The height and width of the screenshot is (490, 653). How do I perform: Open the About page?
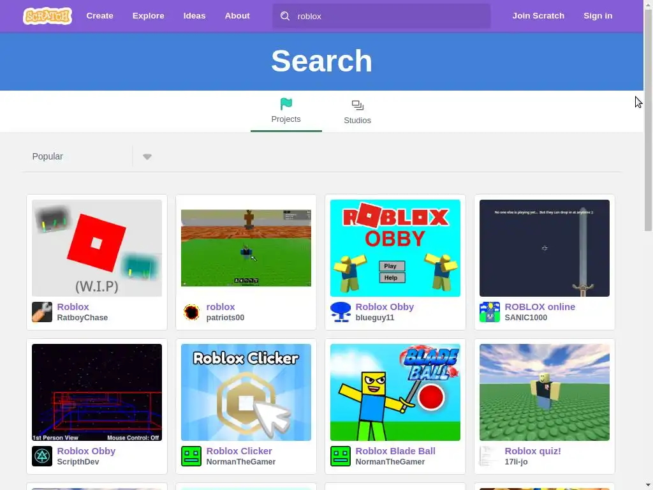pos(237,16)
